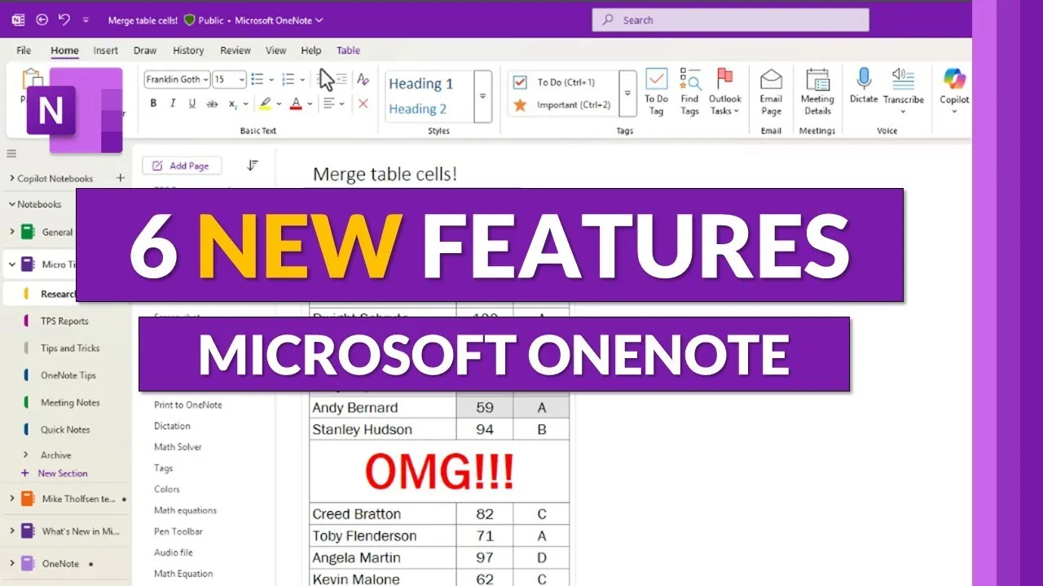The width and height of the screenshot is (1043, 586).
Task: Open the Math Solver link
Action: 178,446
